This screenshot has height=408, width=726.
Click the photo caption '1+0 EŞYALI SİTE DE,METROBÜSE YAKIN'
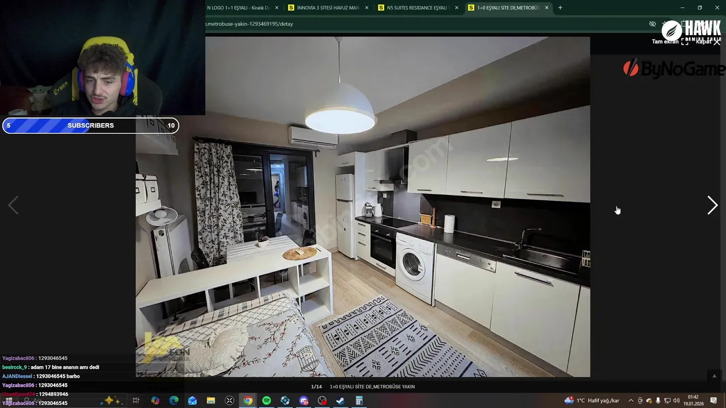click(x=372, y=386)
